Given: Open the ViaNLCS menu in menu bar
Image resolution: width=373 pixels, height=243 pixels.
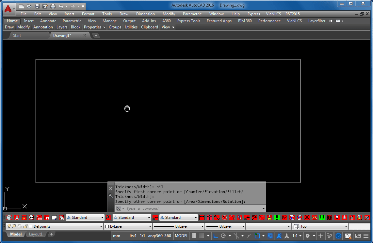Looking at the screenshot, I should (273, 14).
